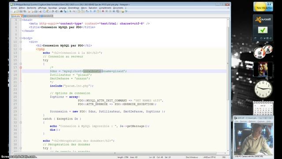Click the analog clock gadget
This screenshot has width=282, height=159.
pos(263,89)
